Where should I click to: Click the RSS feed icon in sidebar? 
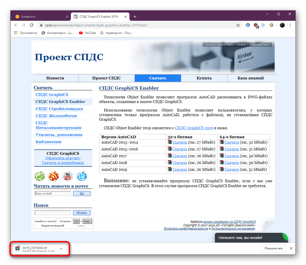tap(53, 176)
